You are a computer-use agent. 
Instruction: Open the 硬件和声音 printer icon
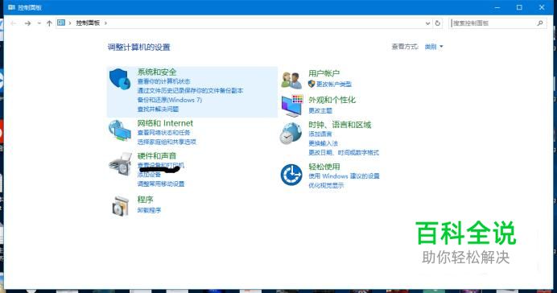tap(120, 163)
